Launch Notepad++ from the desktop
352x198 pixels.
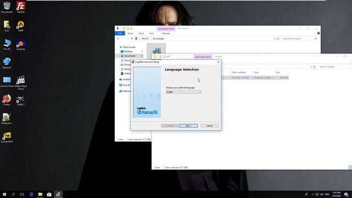[7, 119]
